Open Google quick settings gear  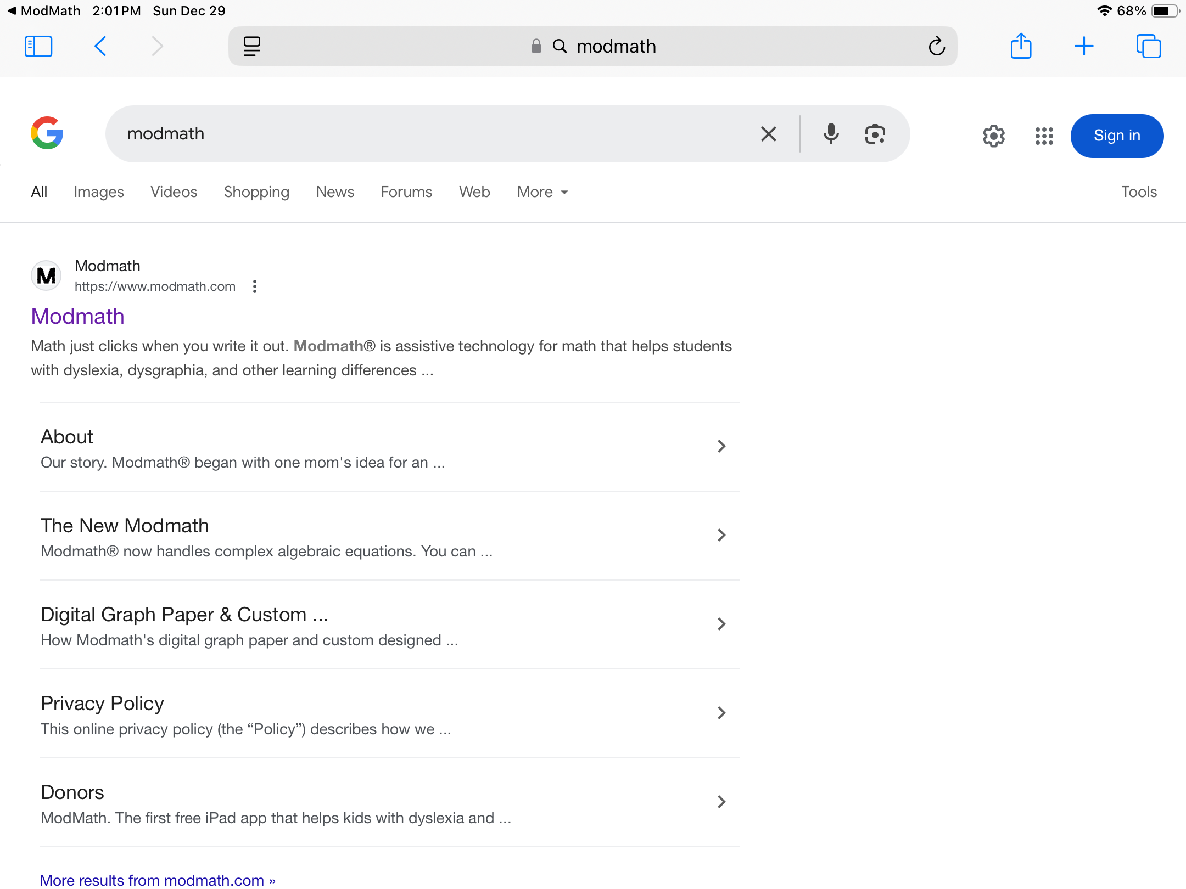click(x=993, y=136)
